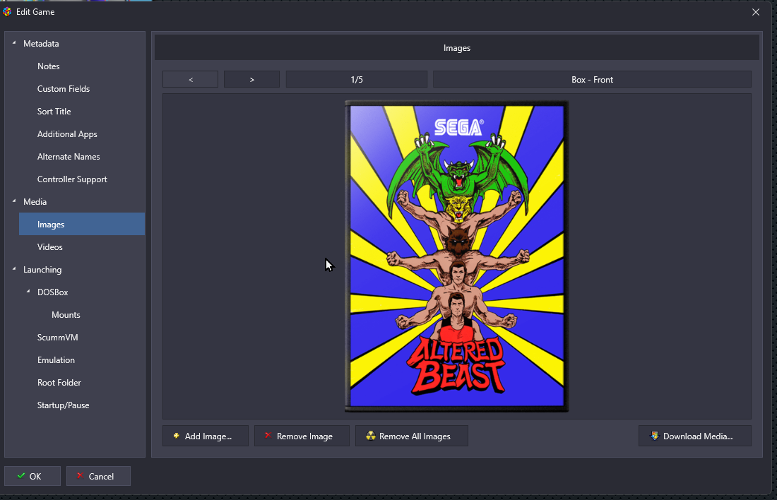Screen dimensions: 777x500
Task: Advance to the next image
Action: pyautogui.click(x=251, y=79)
